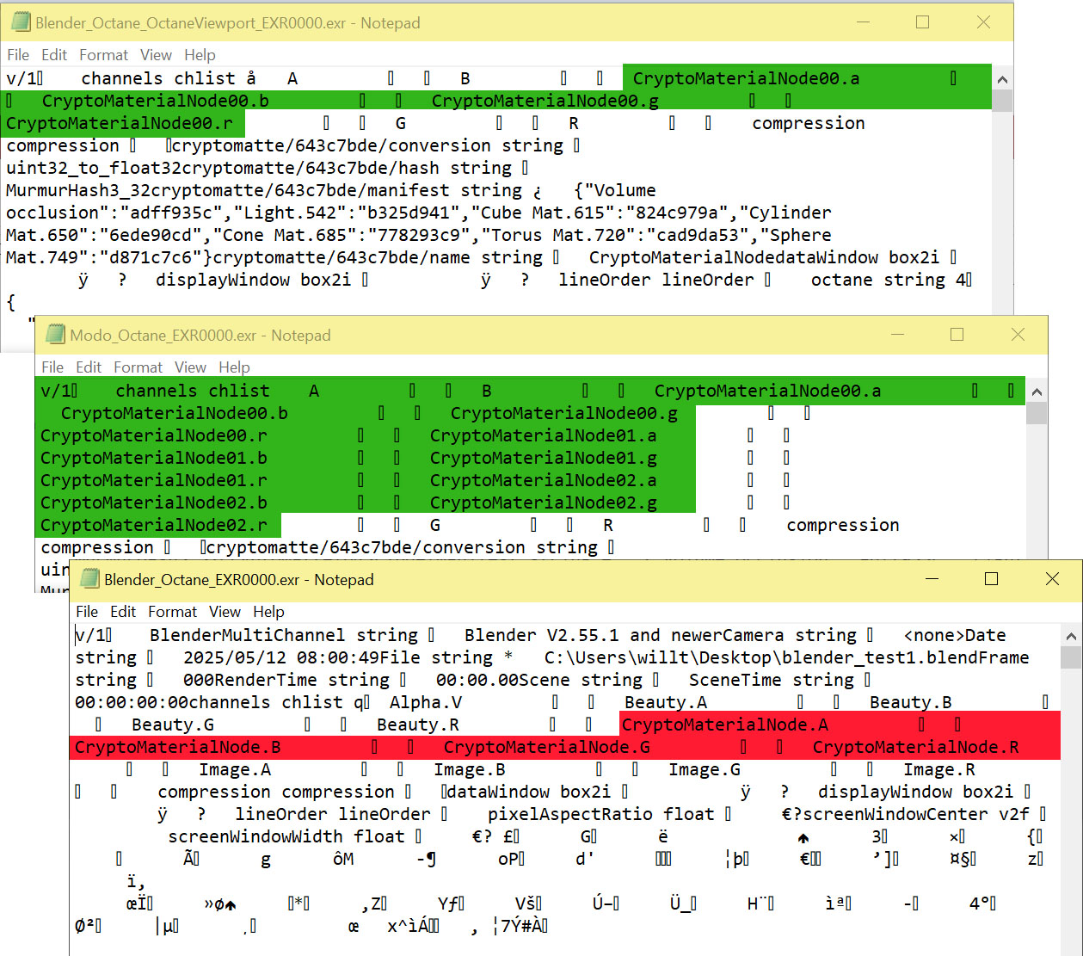Click 'CryptoMaterialNode02.r' text in Modo window

pyautogui.click(x=153, y=525)
